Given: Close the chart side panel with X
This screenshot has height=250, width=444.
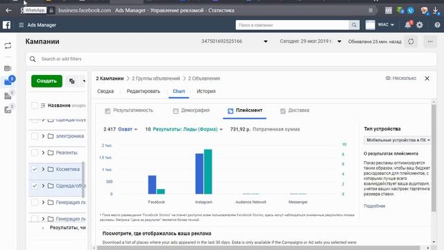Looking at the screenshot, I should (x=427, y=78).
